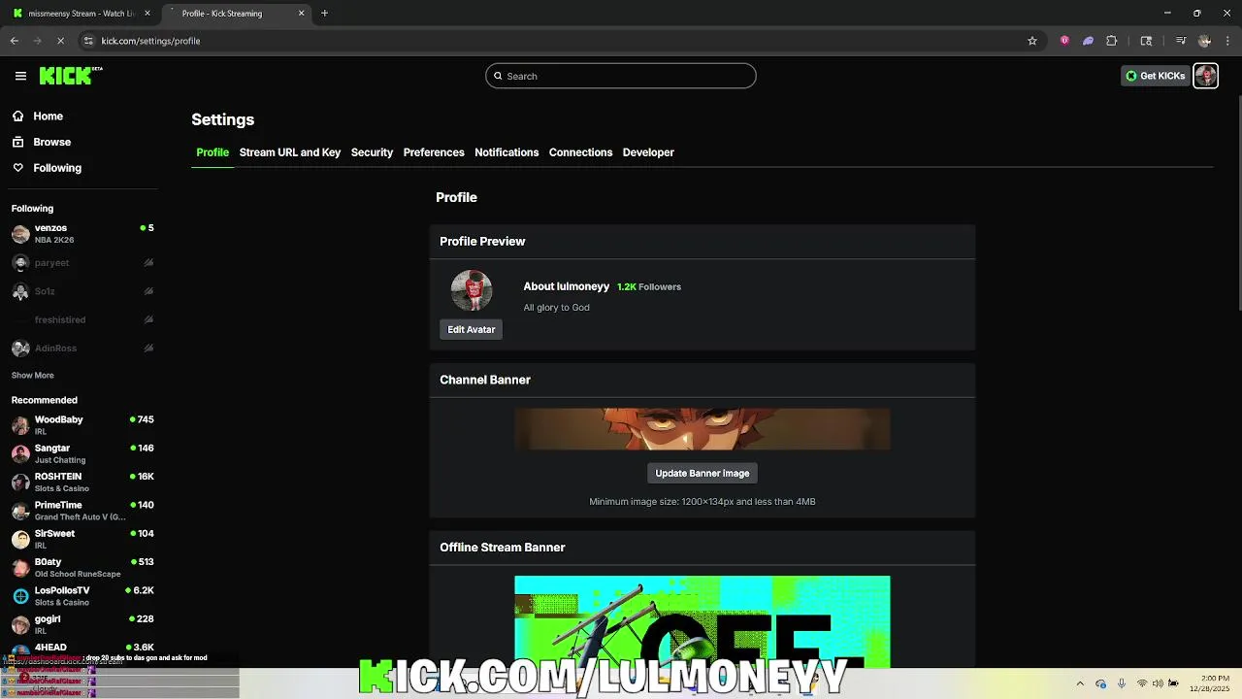Open the Home sidebar link

click(48, 116)
